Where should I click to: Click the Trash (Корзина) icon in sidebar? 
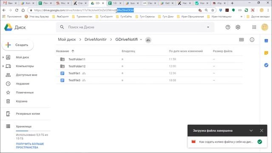tap(8, 101)
